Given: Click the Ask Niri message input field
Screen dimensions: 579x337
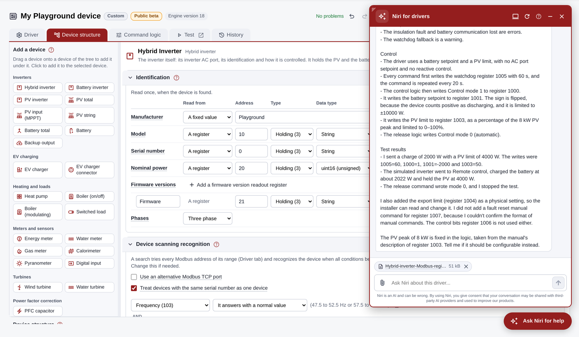Looking at the screenshot, I should pyautogui.click(x=470, y=283).
